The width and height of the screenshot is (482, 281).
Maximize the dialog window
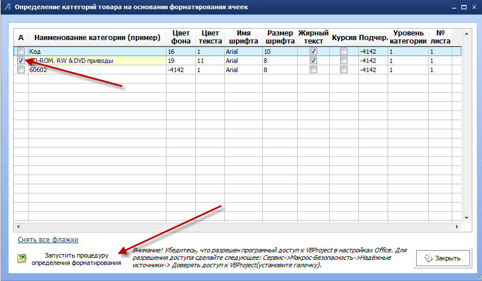coord(464,7)
